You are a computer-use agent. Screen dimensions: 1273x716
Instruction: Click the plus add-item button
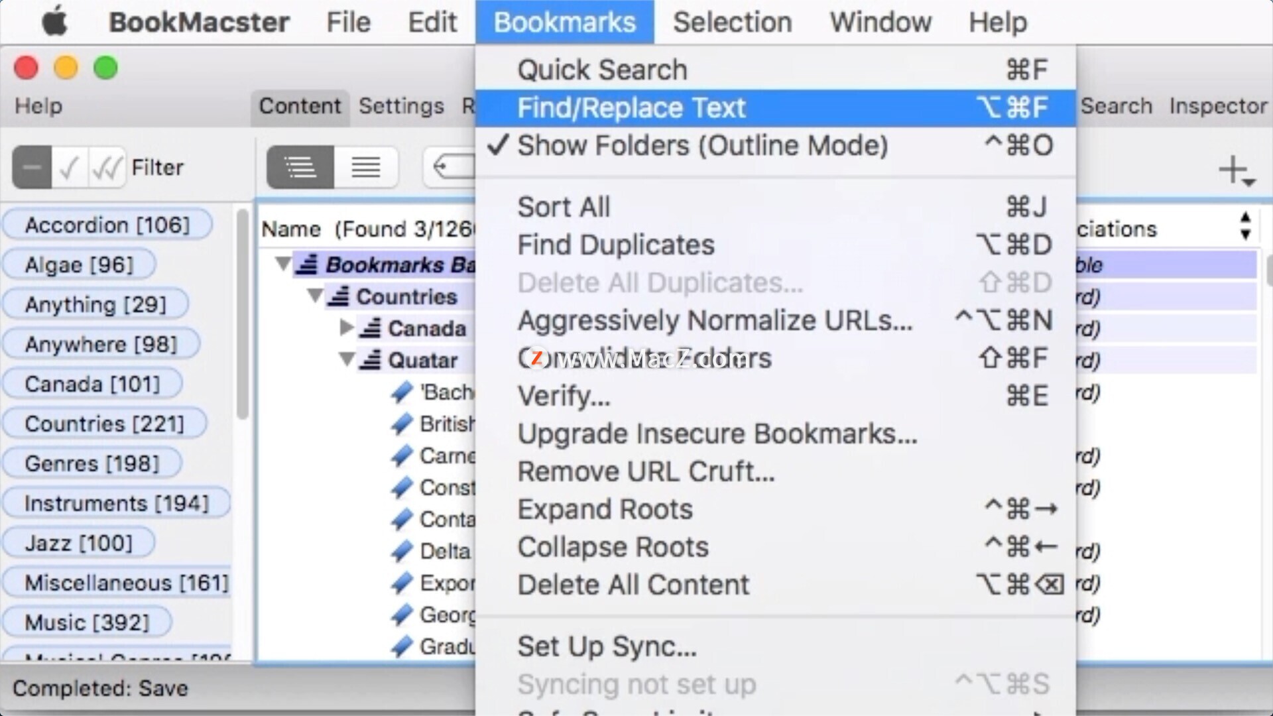(x=1236, y=170)
